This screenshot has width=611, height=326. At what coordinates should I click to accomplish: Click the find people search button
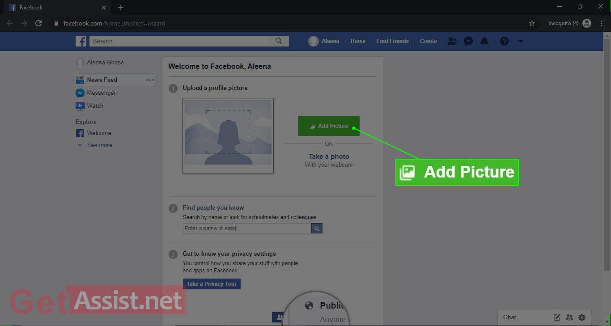click(x=317, y=229)
